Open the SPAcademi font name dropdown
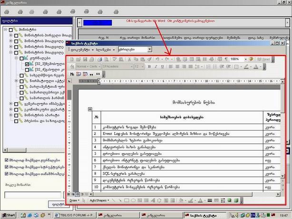Viewport: 292px width, 219px height. click(132, 67)
